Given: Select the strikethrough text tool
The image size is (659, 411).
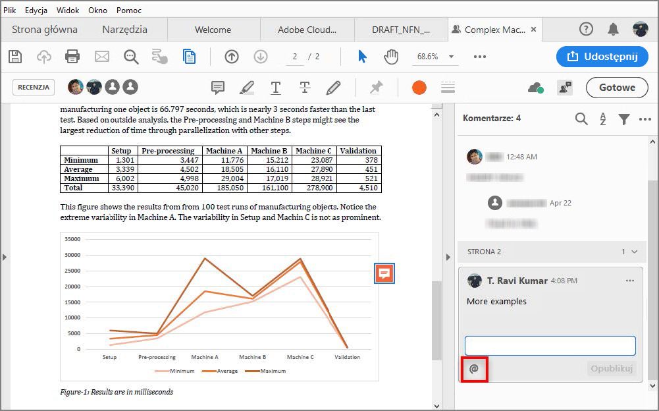Looking at the screenshot, I should click(x=305, y=88).
